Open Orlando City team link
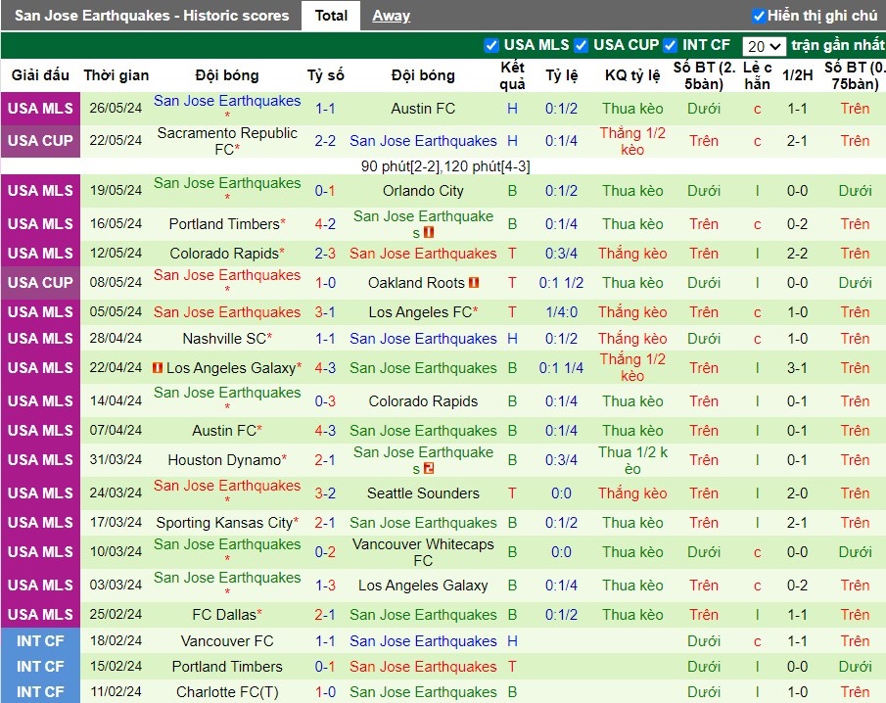Viewport: 886px width, 703px height. click(x=423, y=191)
